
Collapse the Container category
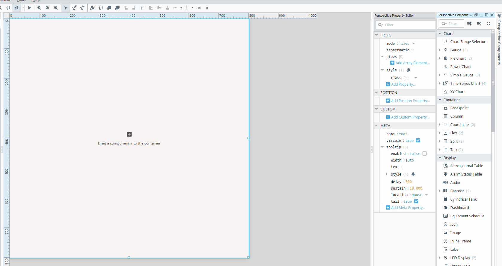[x=440, y=100]
